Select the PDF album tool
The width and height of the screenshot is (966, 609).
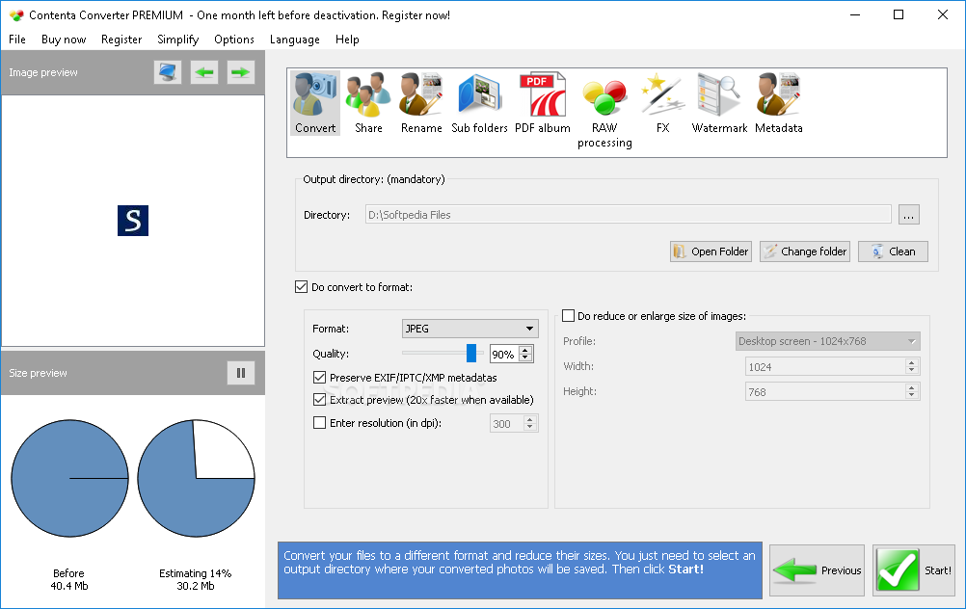click(542, 103)
